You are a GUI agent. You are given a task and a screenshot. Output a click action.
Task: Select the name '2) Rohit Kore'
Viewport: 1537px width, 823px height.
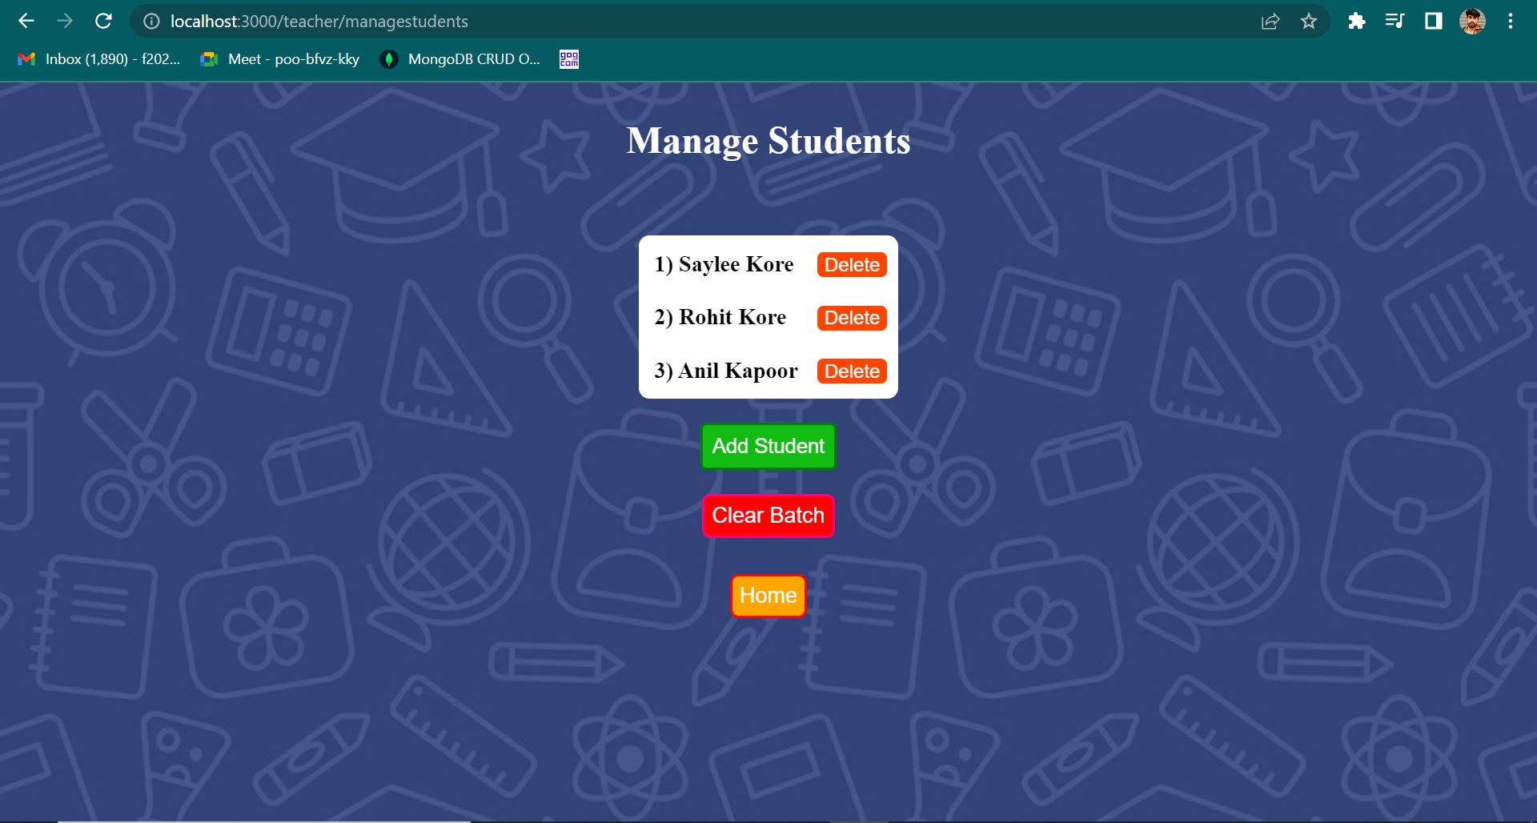click(x=720, y=317)
